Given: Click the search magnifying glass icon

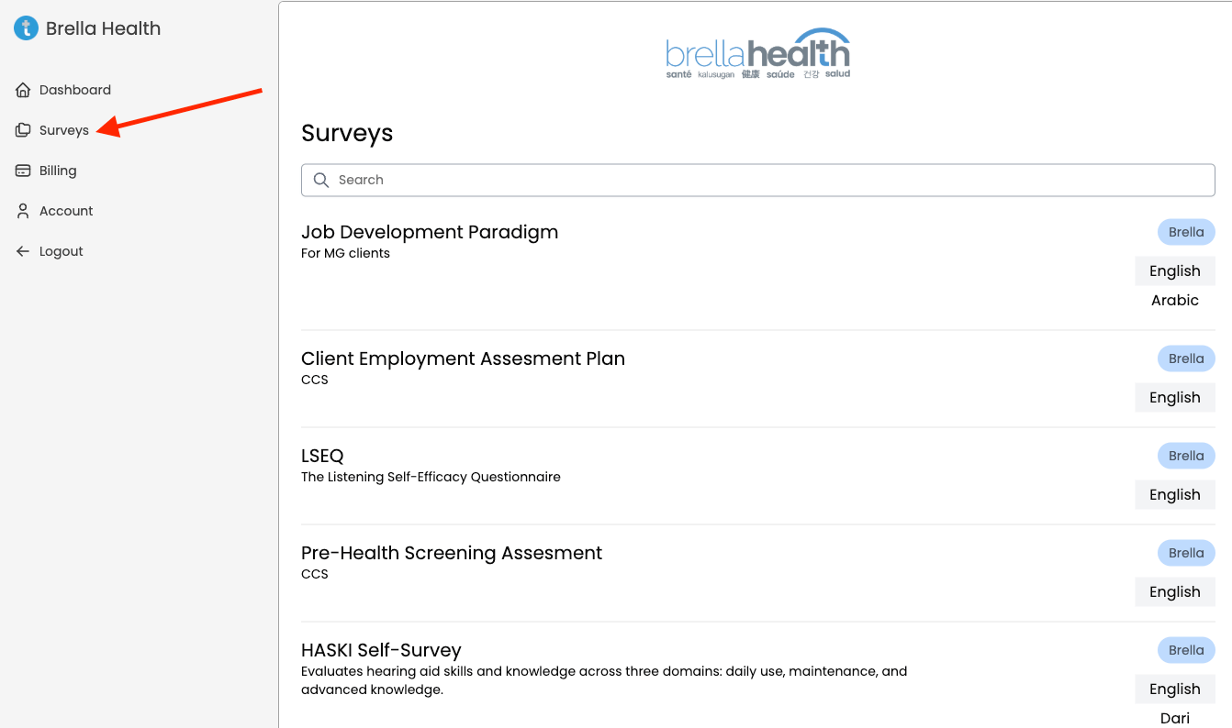Looking at the screenshot, I should (x=321, y=180).
